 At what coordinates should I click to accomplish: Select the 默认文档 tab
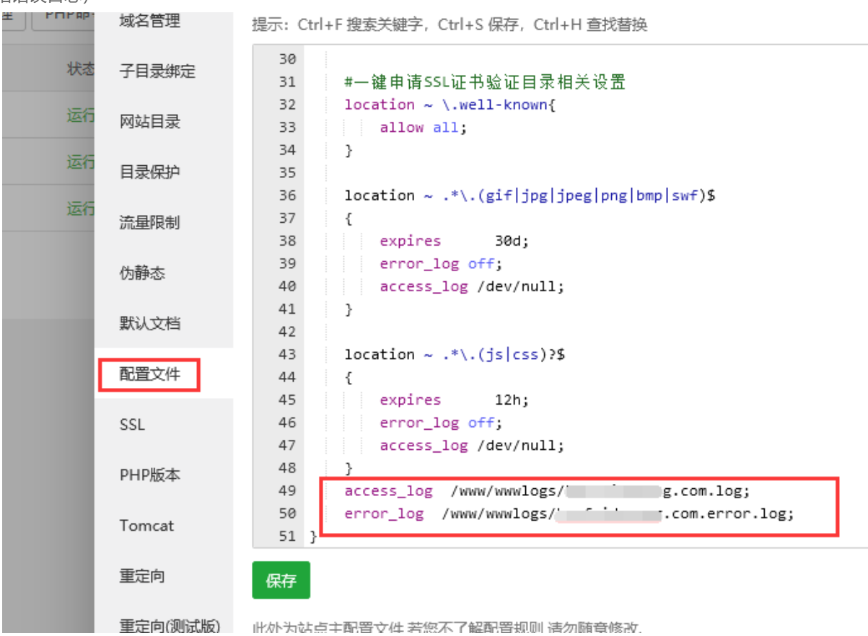tap(149, 324)
